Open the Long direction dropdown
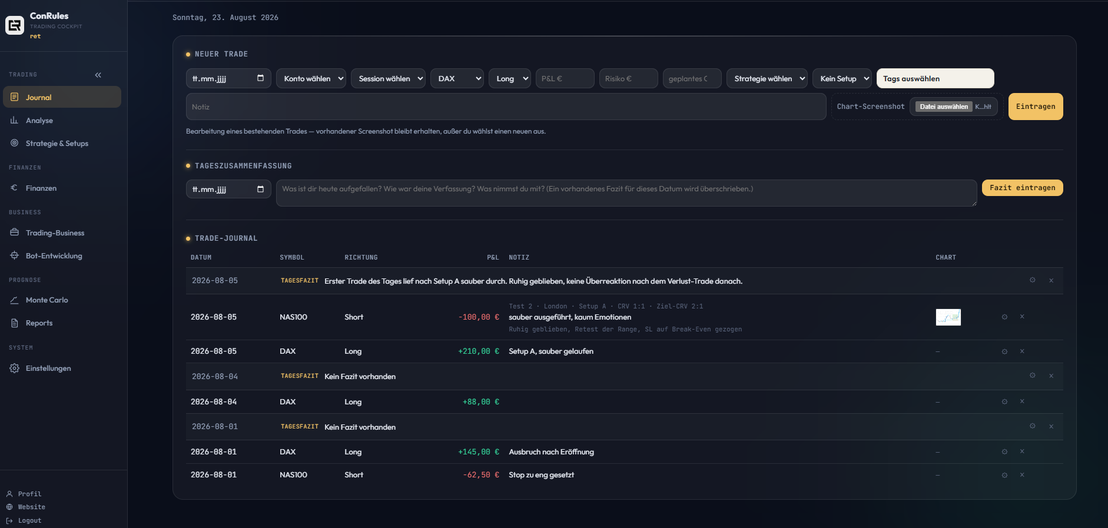 point(510,78)
